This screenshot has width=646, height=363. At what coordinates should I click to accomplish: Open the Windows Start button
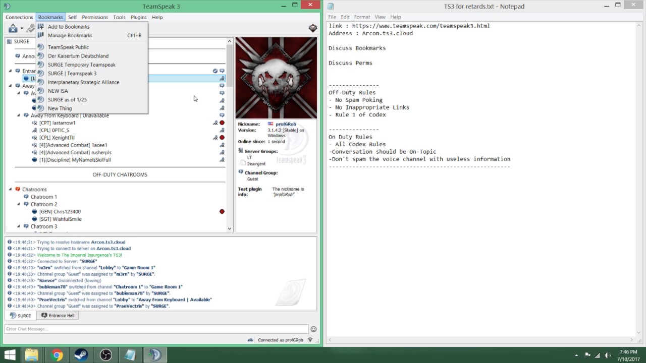point(10,355)
